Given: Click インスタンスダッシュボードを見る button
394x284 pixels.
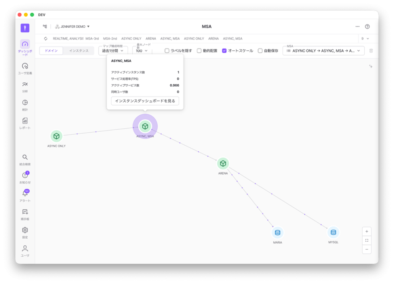Looking at the screenshot, I should [145, 101].
